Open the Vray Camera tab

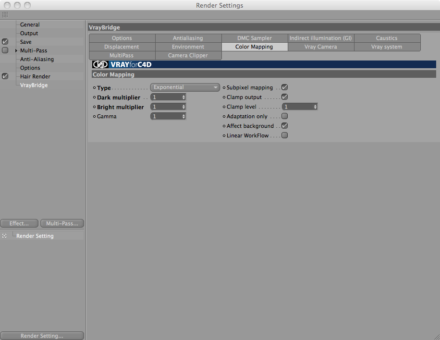[321, 47]
